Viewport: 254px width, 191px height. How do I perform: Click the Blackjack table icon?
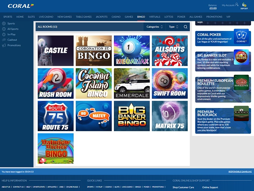[x=241, y=114]
